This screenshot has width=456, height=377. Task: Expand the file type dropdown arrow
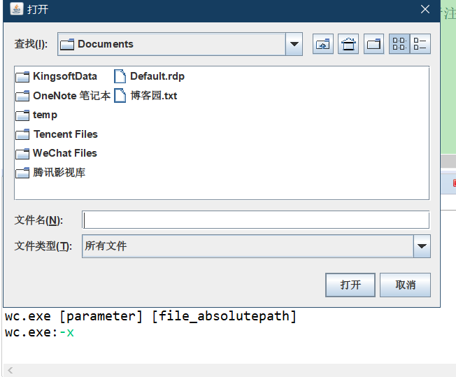click(422, 246)
